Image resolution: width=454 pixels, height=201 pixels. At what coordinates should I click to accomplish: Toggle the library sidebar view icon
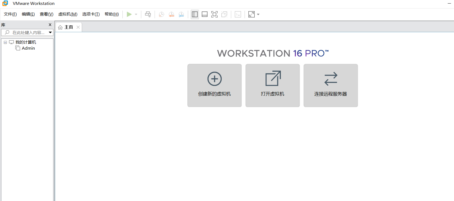(195, 14)
